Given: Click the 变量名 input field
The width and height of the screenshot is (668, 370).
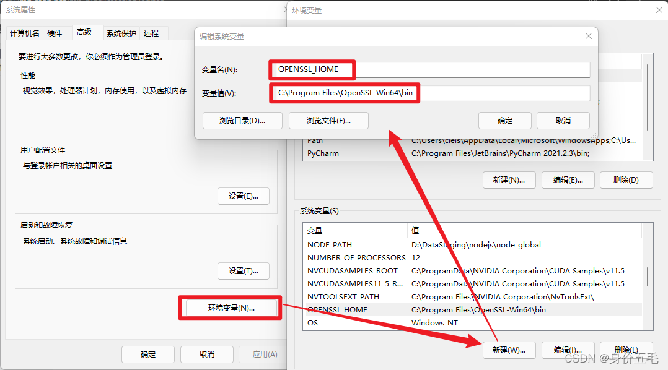Looking at the screenshot, I should 429,69.
